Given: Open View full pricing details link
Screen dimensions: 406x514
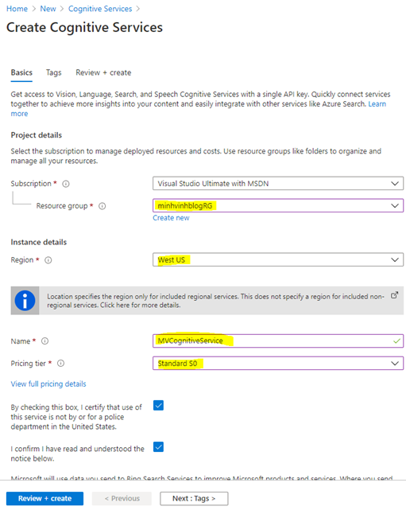Looking at the screenshot, I should (48, 384).
